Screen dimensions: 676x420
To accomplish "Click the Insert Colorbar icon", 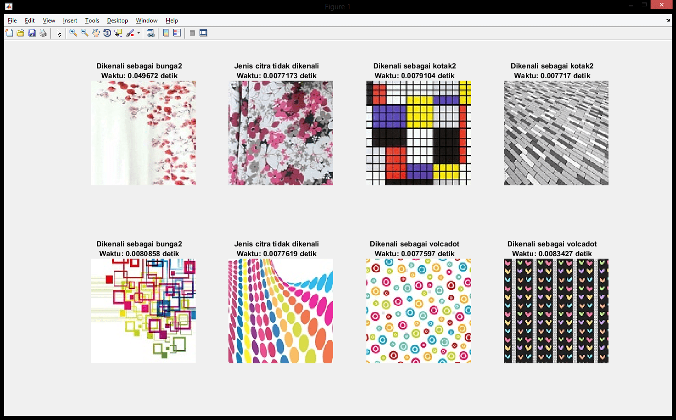I will click(x=166, y=33).
